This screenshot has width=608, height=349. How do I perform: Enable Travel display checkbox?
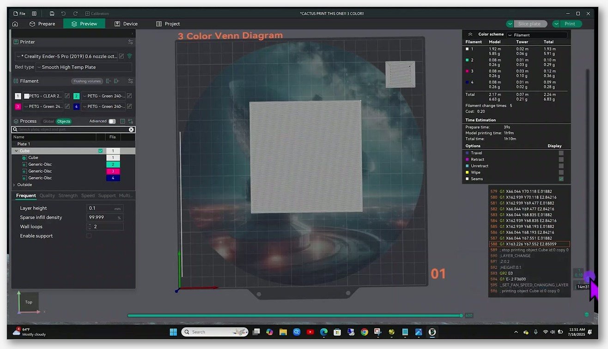click(x=561, y=153)
